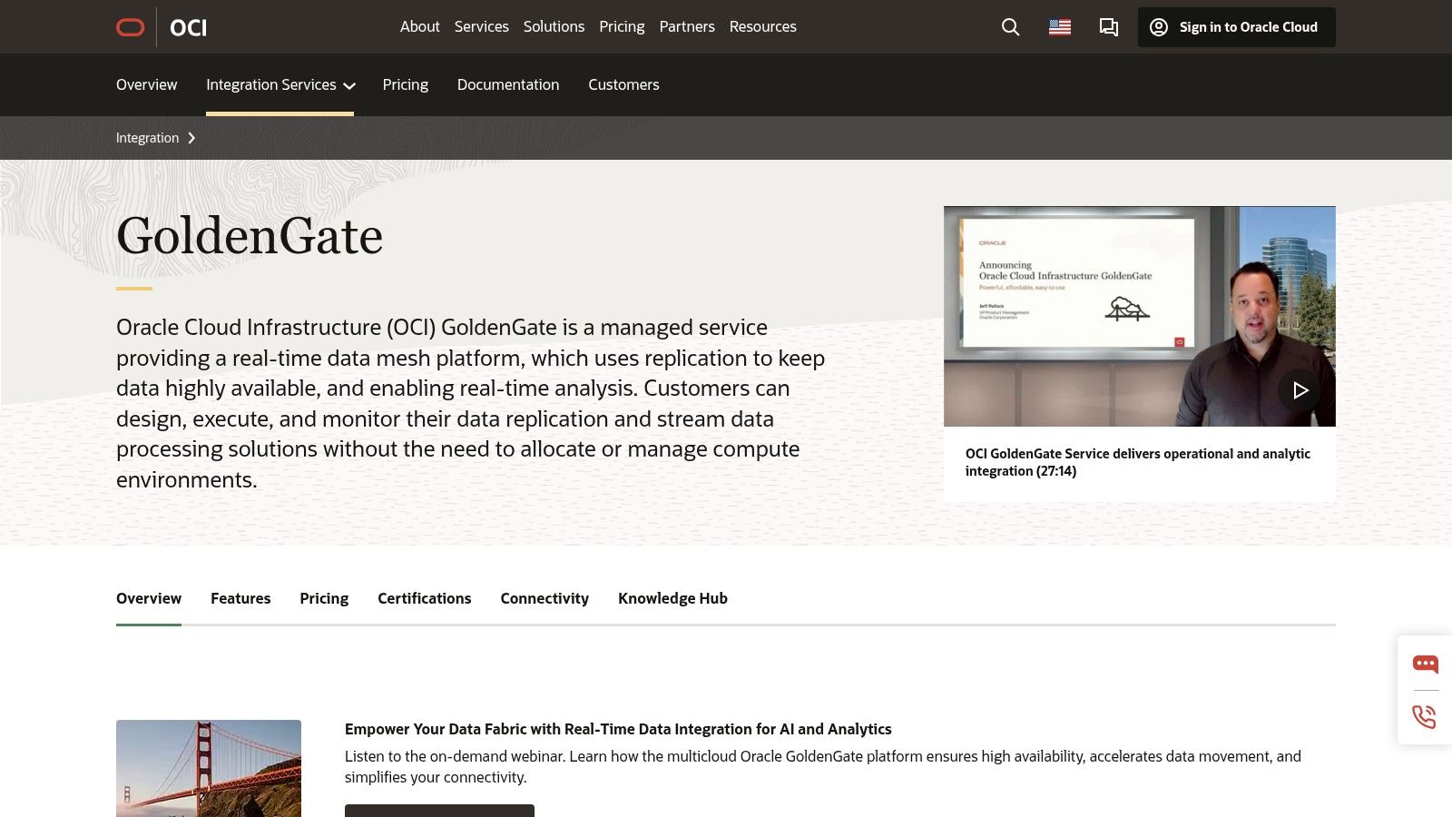Open the Partners menu
Viewport: 1452px width, 817px height.
click(x=687, y=27)
